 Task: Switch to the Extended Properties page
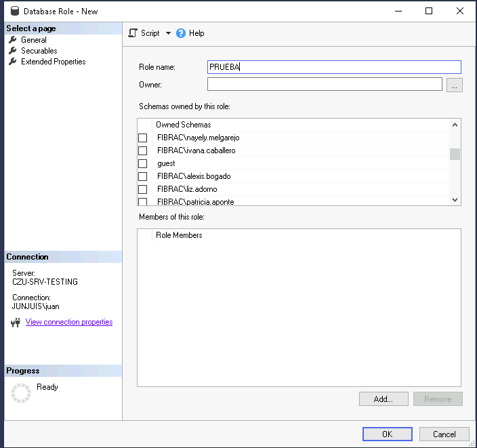[x=53, y=62]
